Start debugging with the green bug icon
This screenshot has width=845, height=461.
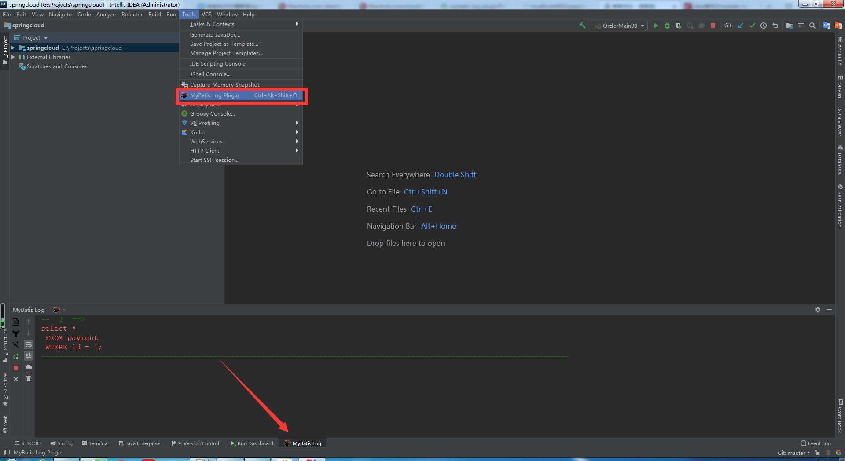pos(667,26)
